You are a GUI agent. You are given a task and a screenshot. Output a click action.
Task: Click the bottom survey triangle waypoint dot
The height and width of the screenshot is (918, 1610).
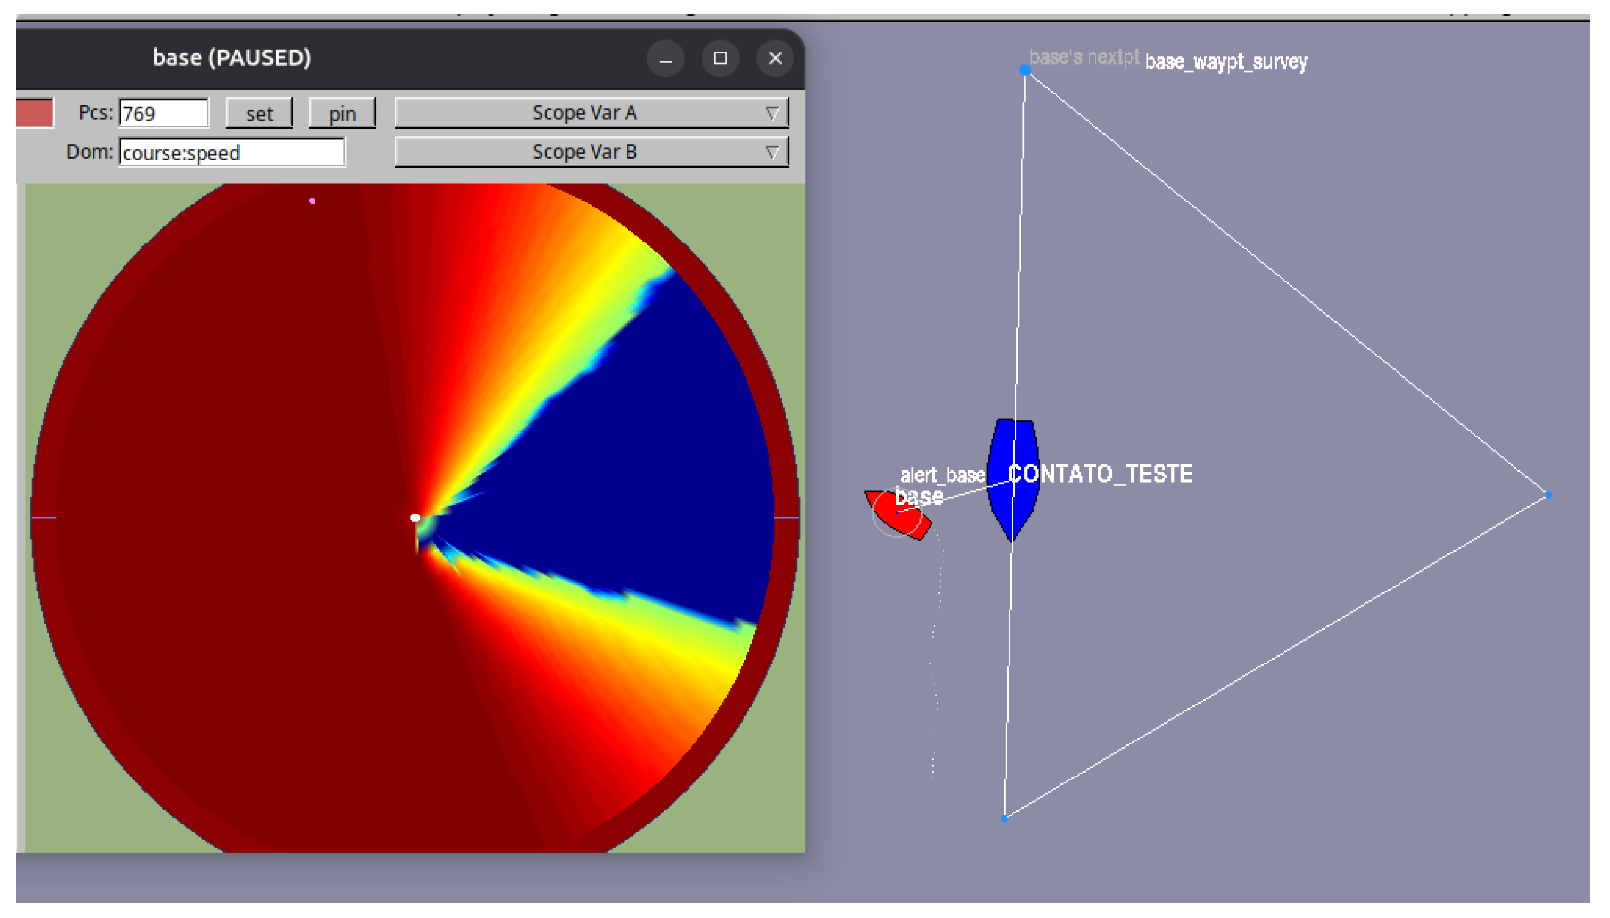coord(1004,819)
